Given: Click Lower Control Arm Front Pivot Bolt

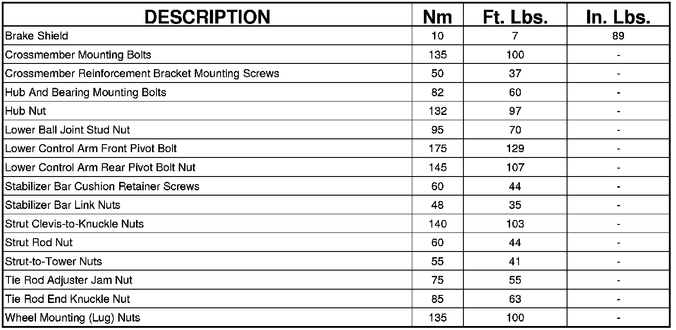Looking at the screenshot, I should [x=91, y=149].
